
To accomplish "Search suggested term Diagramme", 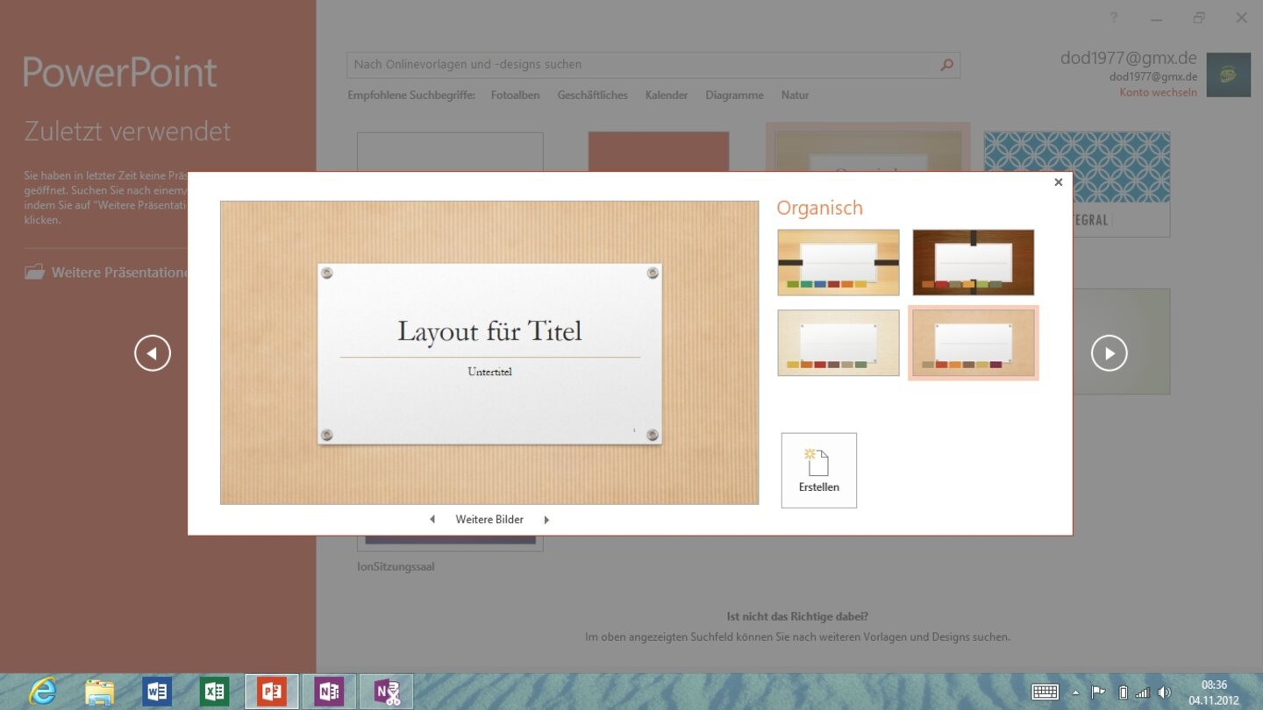I will (x=735, y=96).
